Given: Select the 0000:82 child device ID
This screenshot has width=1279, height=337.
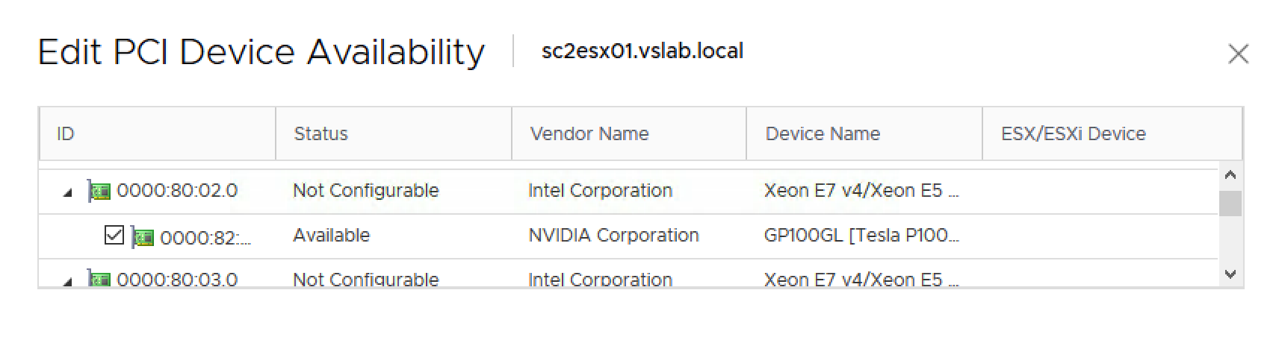Looking at the screenshot, I should click(205, 238).
